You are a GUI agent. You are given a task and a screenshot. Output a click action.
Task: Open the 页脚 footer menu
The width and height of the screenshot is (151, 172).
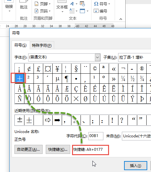[x=43, y=4]
